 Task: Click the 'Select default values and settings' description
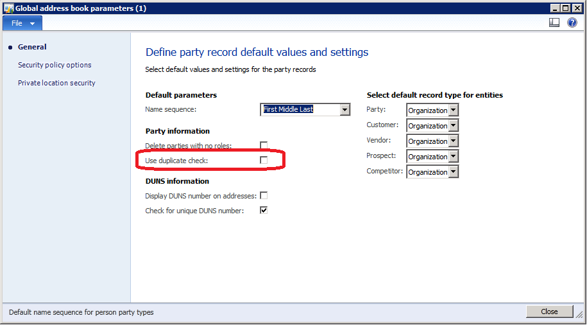[x=230, y=69]
